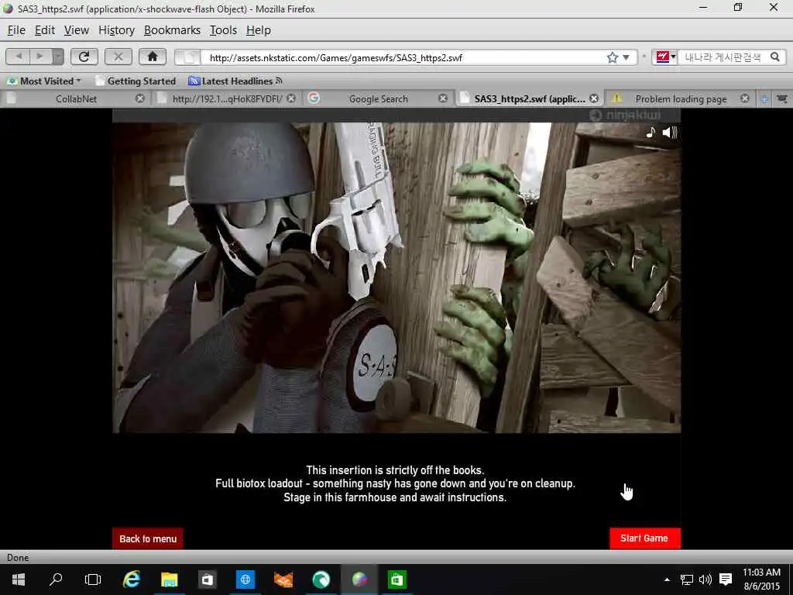Open the Getting Started bookmark
Viewport: 793px width, 595px height.
(x=136, y=81)
